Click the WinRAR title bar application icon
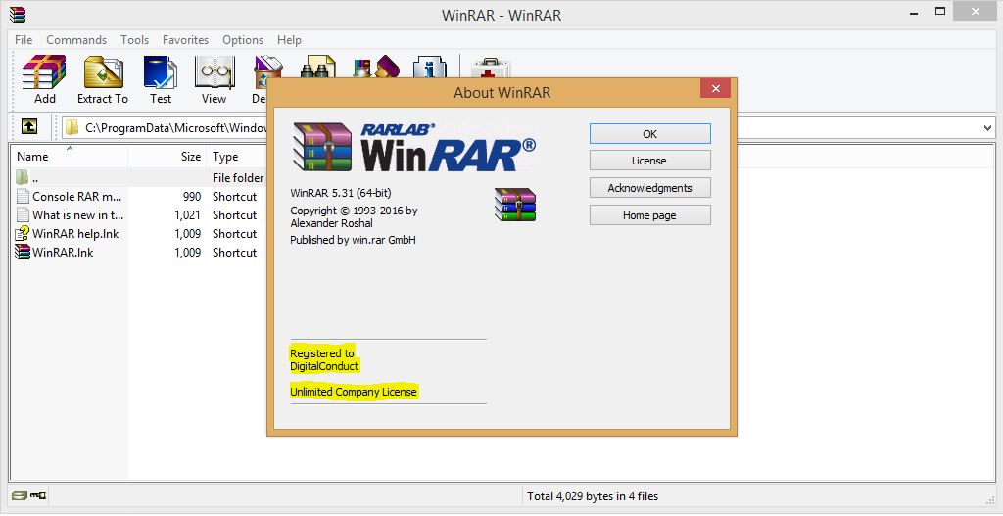This screenshot has height=516, width=1003. (18, 14)
